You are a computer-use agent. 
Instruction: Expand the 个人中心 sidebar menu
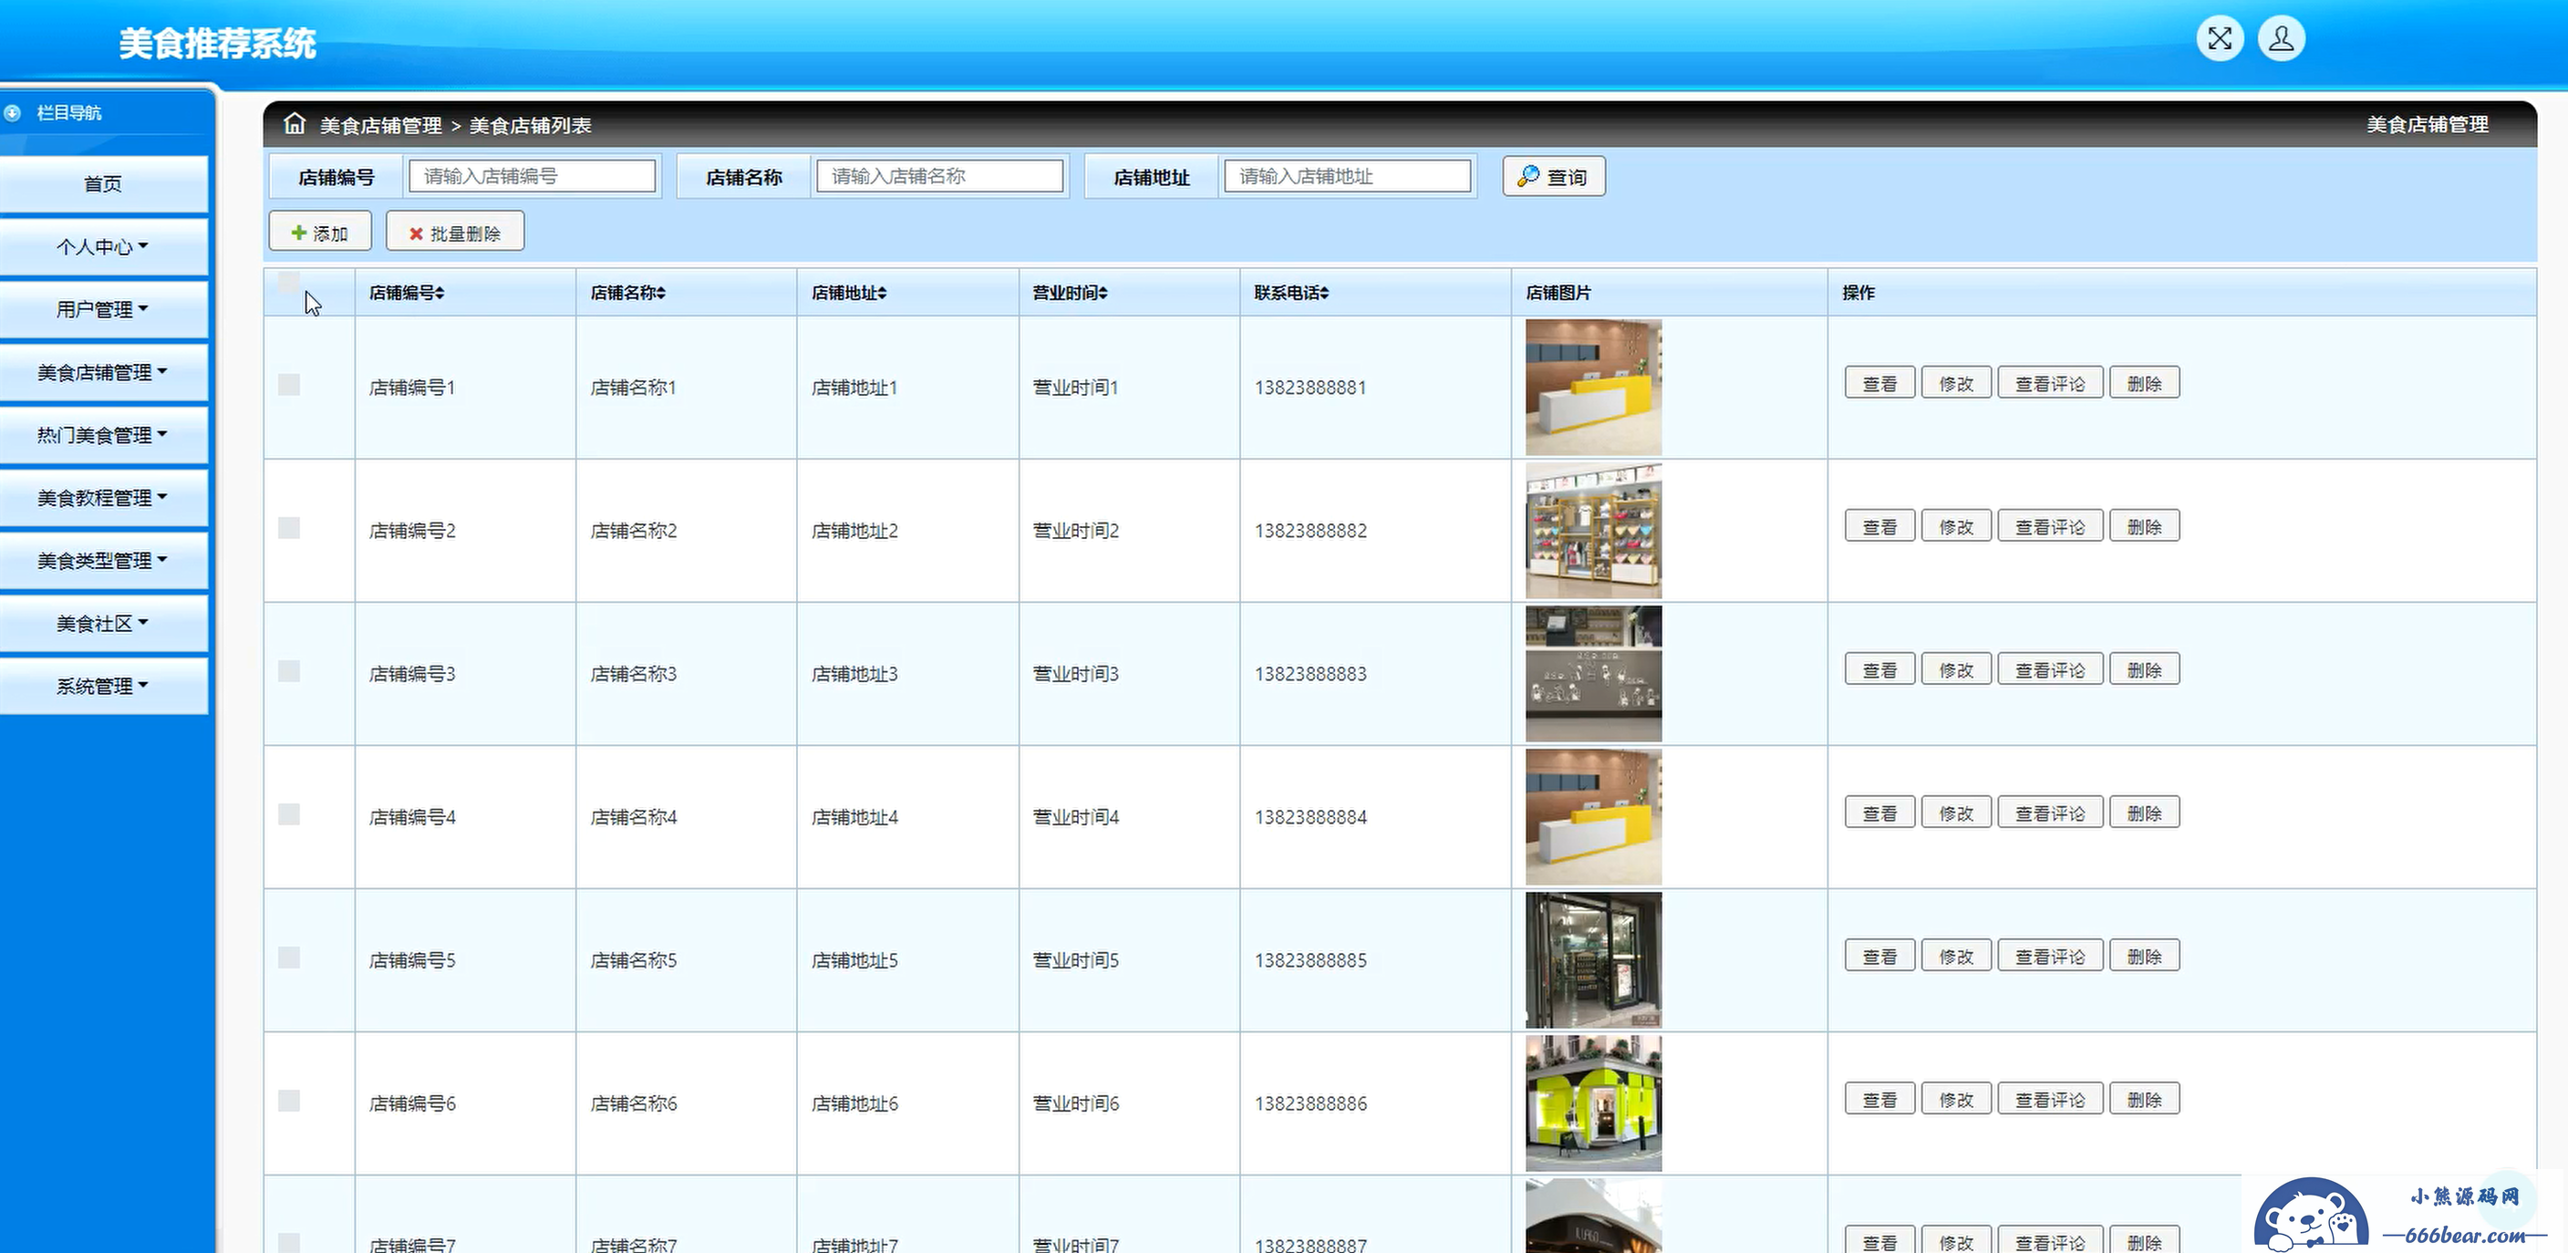[x=103, y=246]
